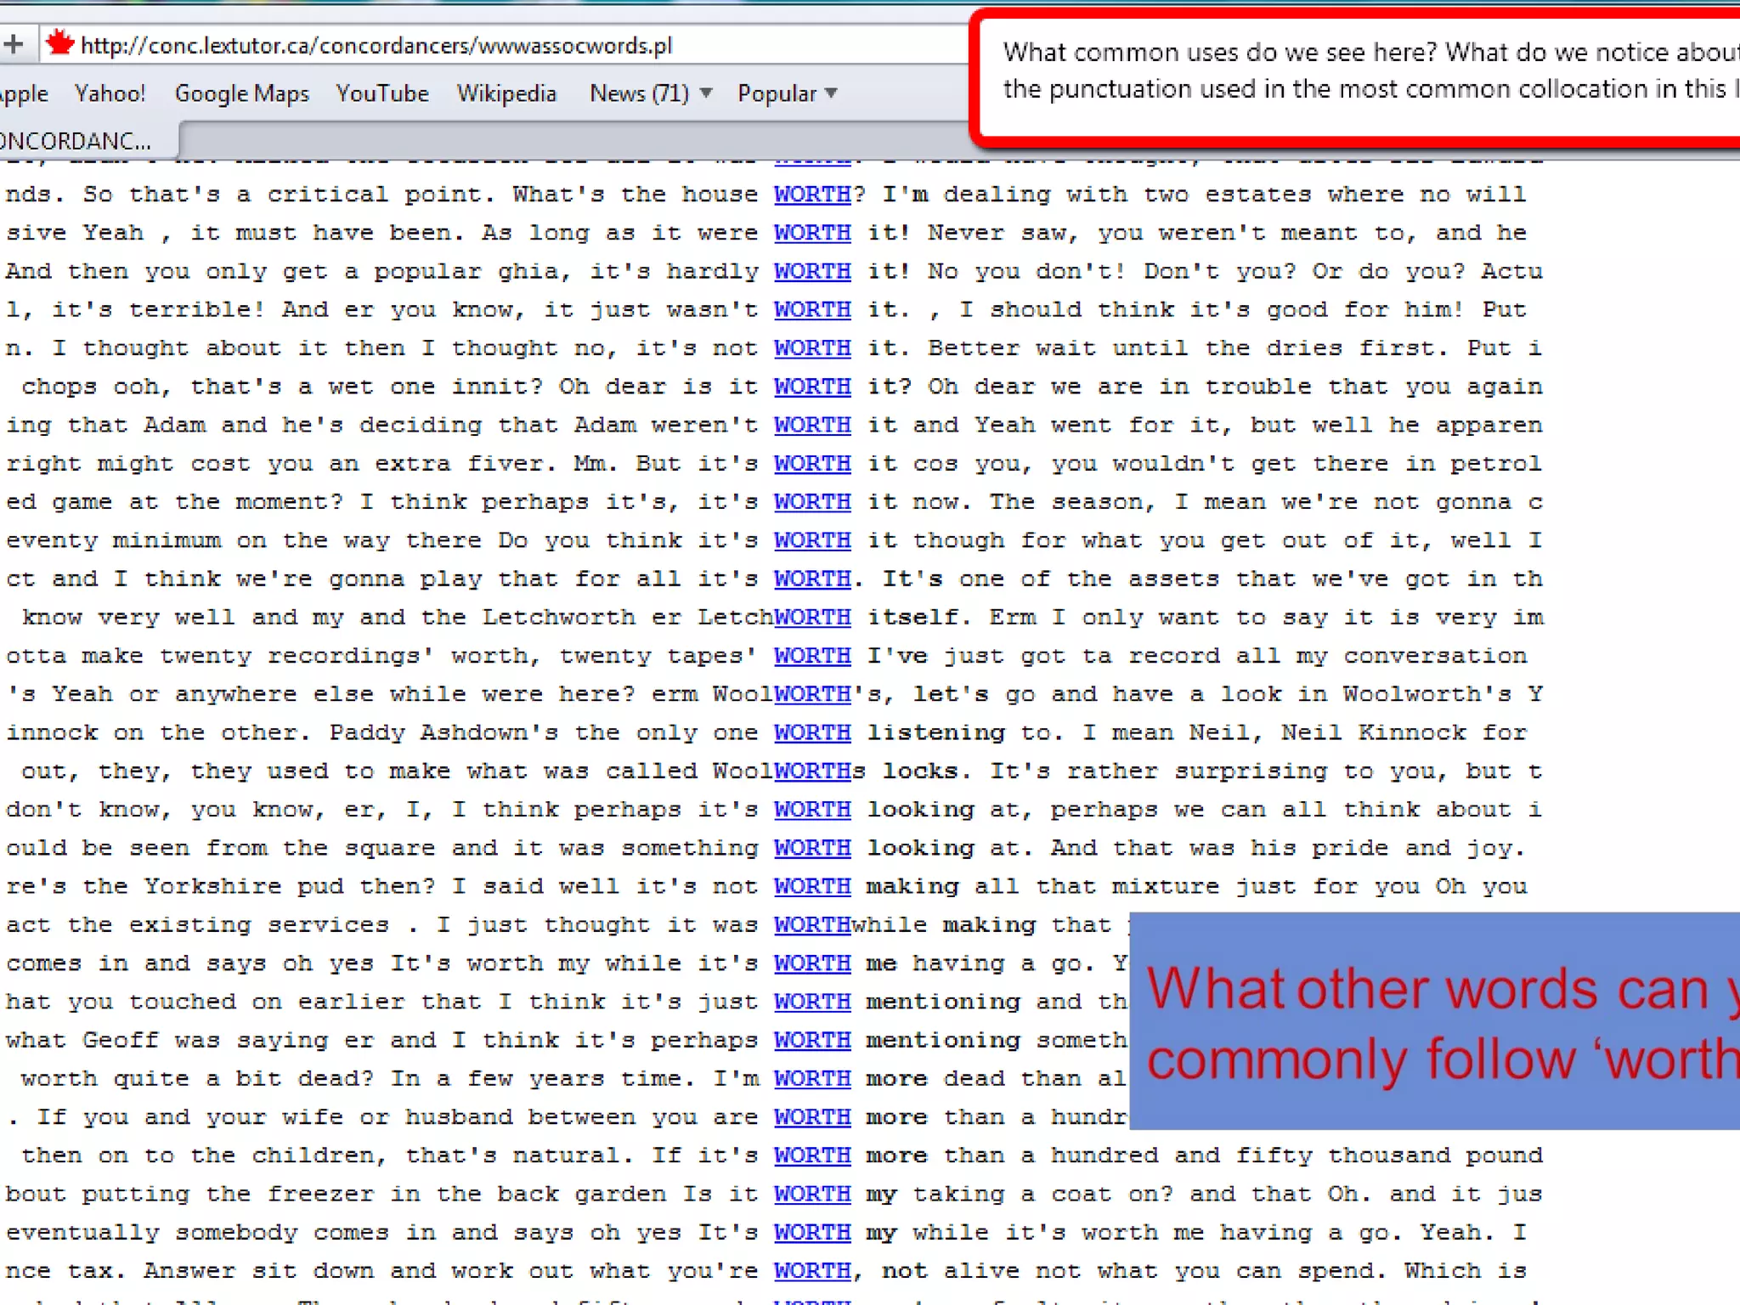Open the Wikipedia bookmark

(506, 93)
